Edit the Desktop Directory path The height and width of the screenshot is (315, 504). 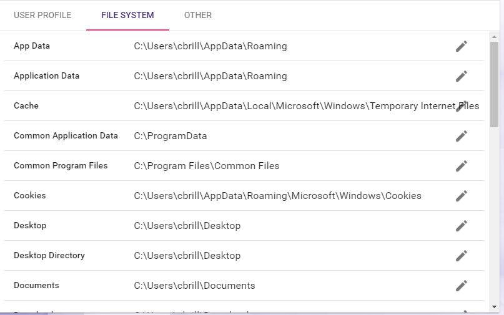click(461, 256)
